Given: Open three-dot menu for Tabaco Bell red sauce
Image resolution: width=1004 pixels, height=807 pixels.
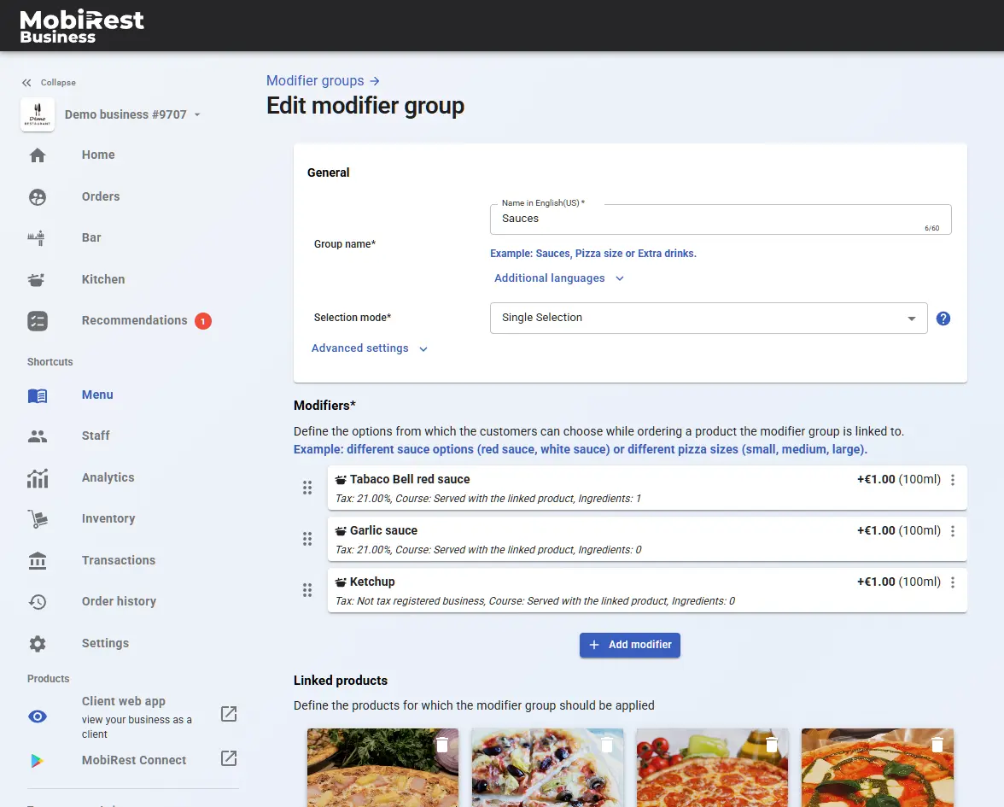Looking at the screenshot, I should tap(953, 480).
